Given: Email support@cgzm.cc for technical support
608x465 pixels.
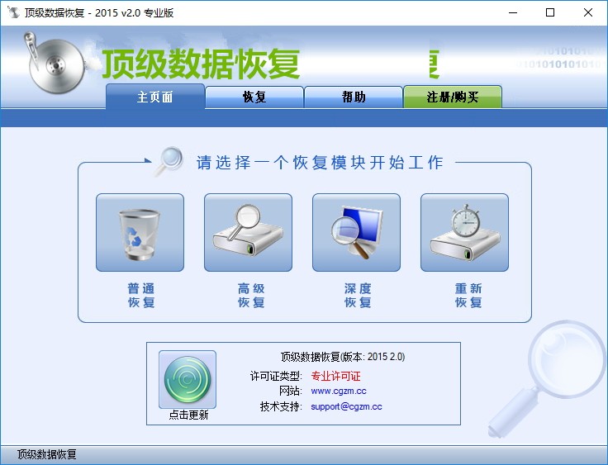Looking at the screenshot, I should tap(346, 406).
